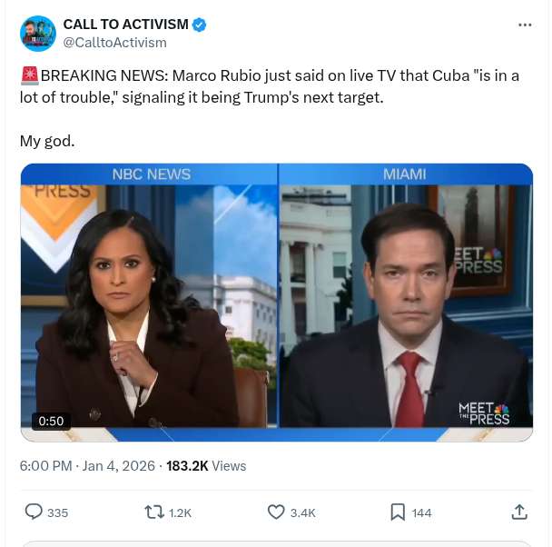552x547 pixels.
Task: Click the reply speech bubble icon
Action: [x=34, y=512]
